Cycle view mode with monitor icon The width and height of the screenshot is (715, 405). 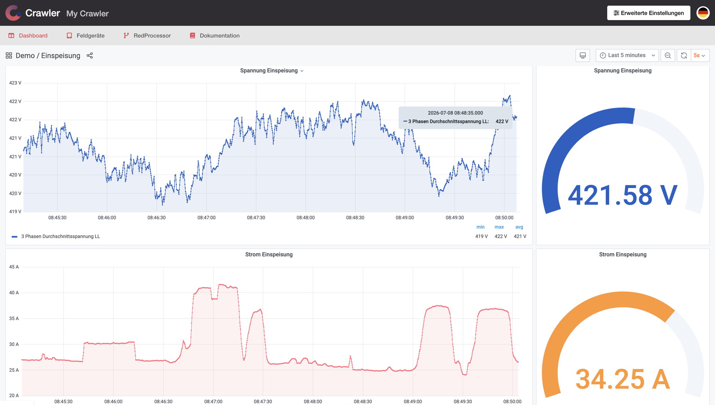click(x=583, y=56)
